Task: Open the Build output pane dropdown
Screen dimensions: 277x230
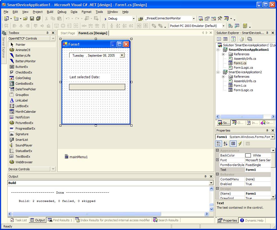Action: [211, 183]
